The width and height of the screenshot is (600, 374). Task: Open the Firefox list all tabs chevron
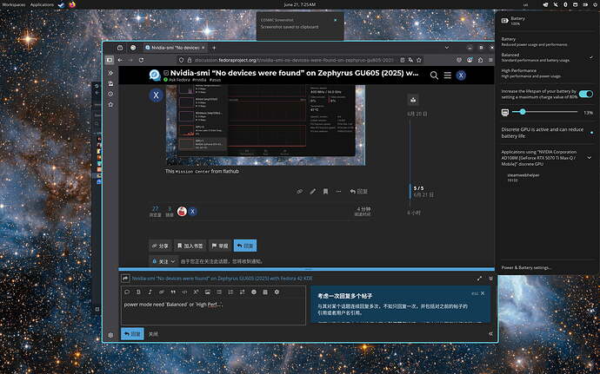click(x=447, y=48)
